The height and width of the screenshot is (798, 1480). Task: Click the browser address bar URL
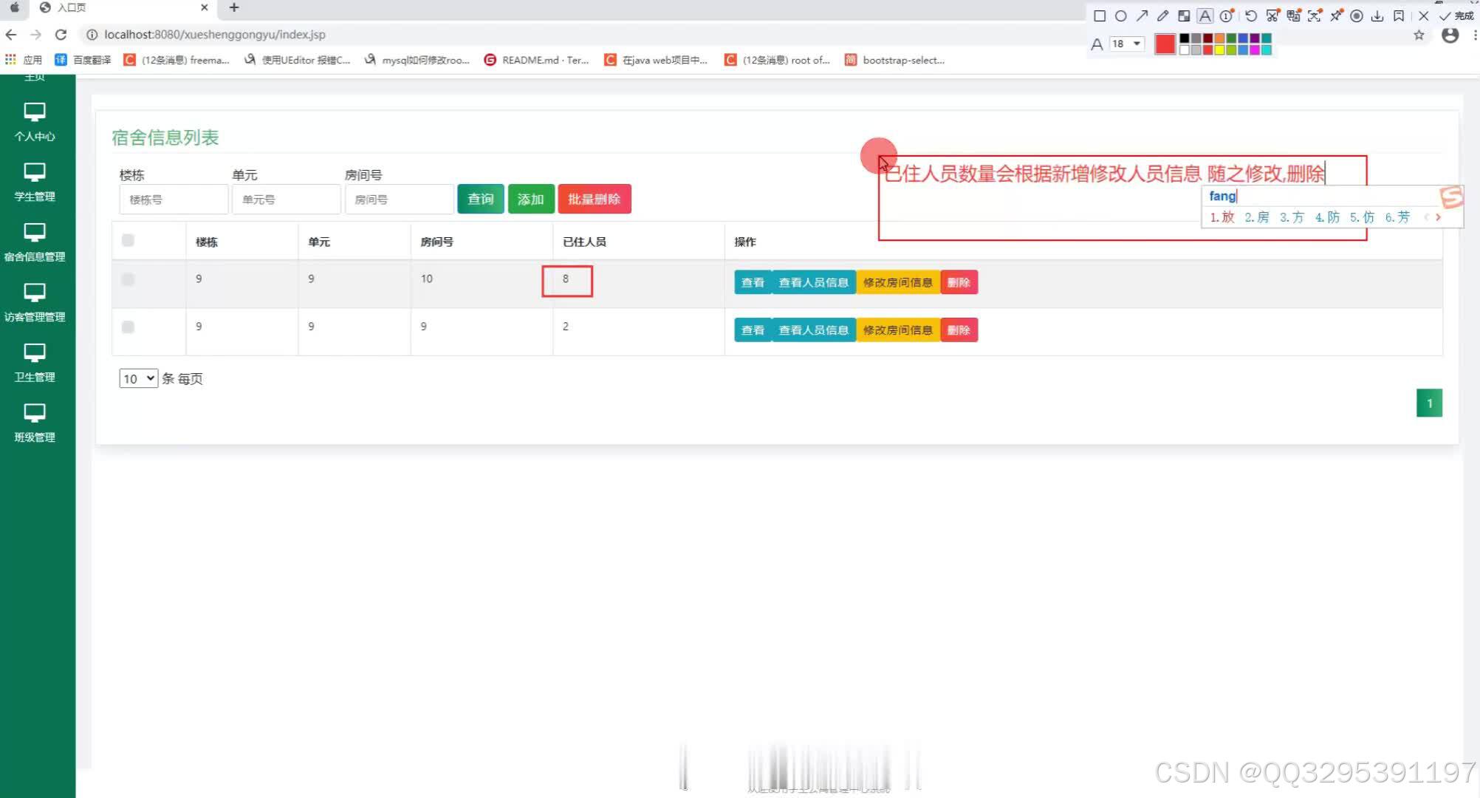pyautogui.click(x=215, y=35)
